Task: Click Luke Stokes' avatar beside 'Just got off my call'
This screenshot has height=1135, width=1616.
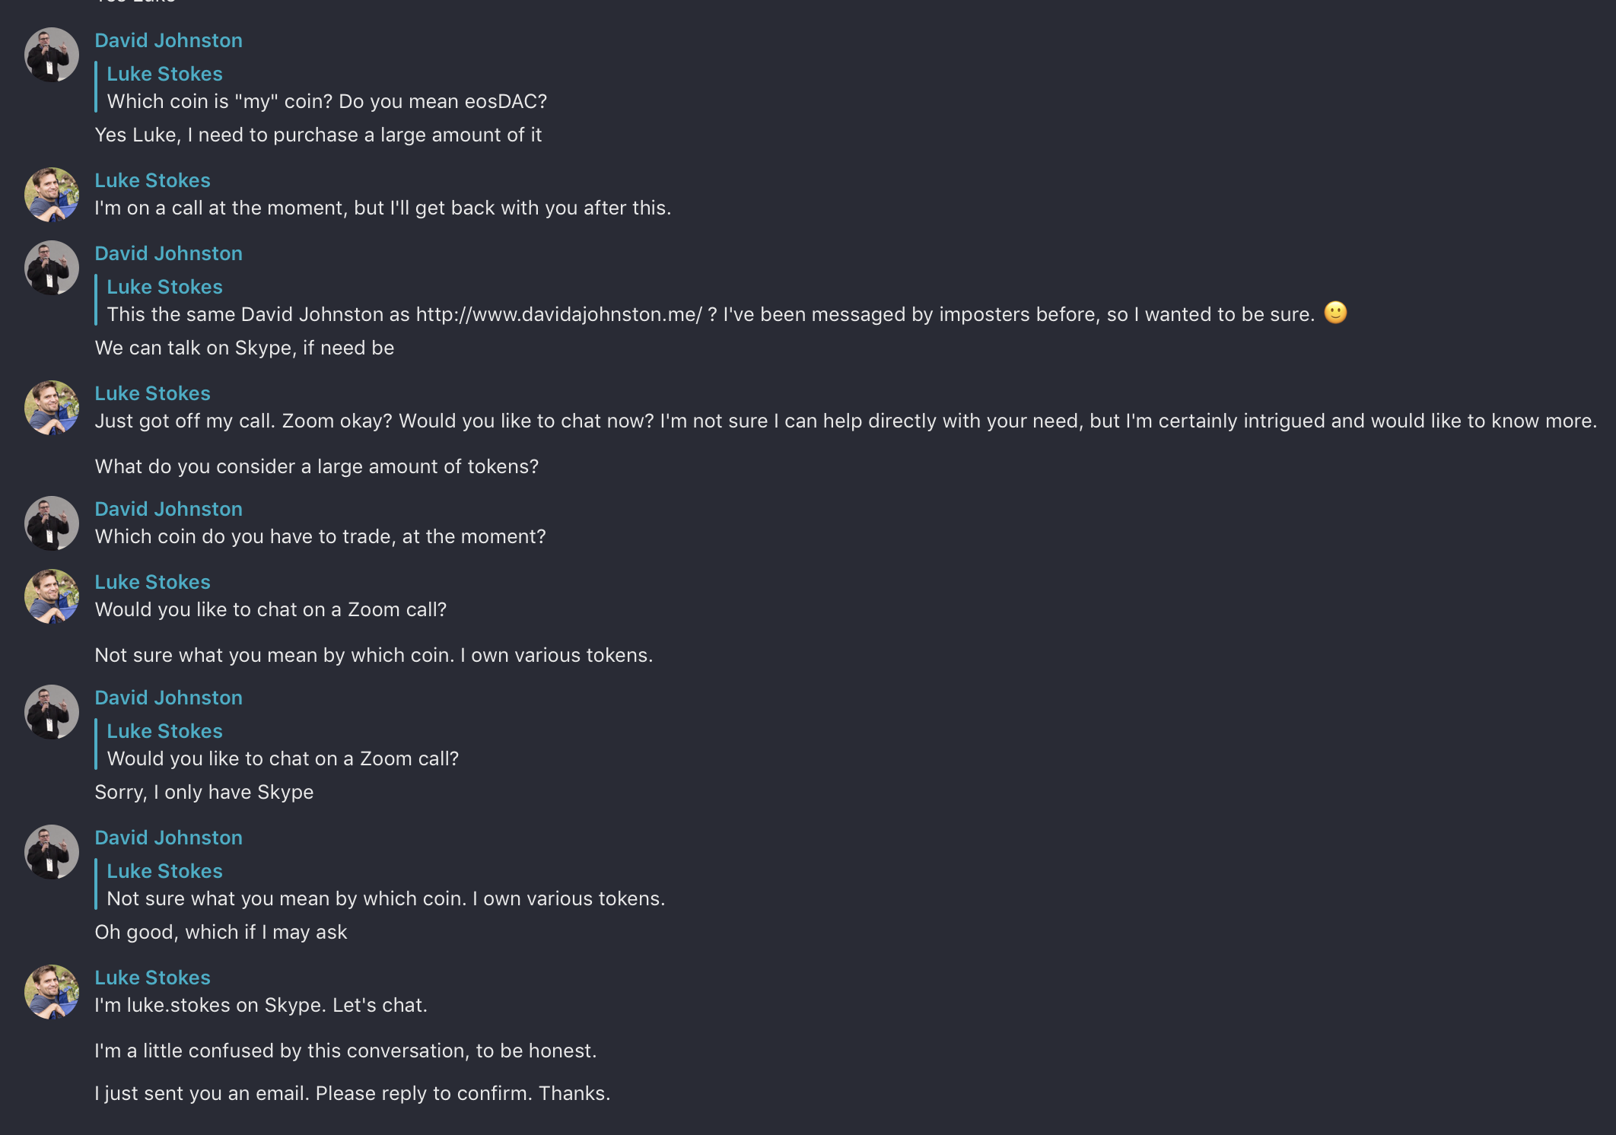Action: point(52,408)
